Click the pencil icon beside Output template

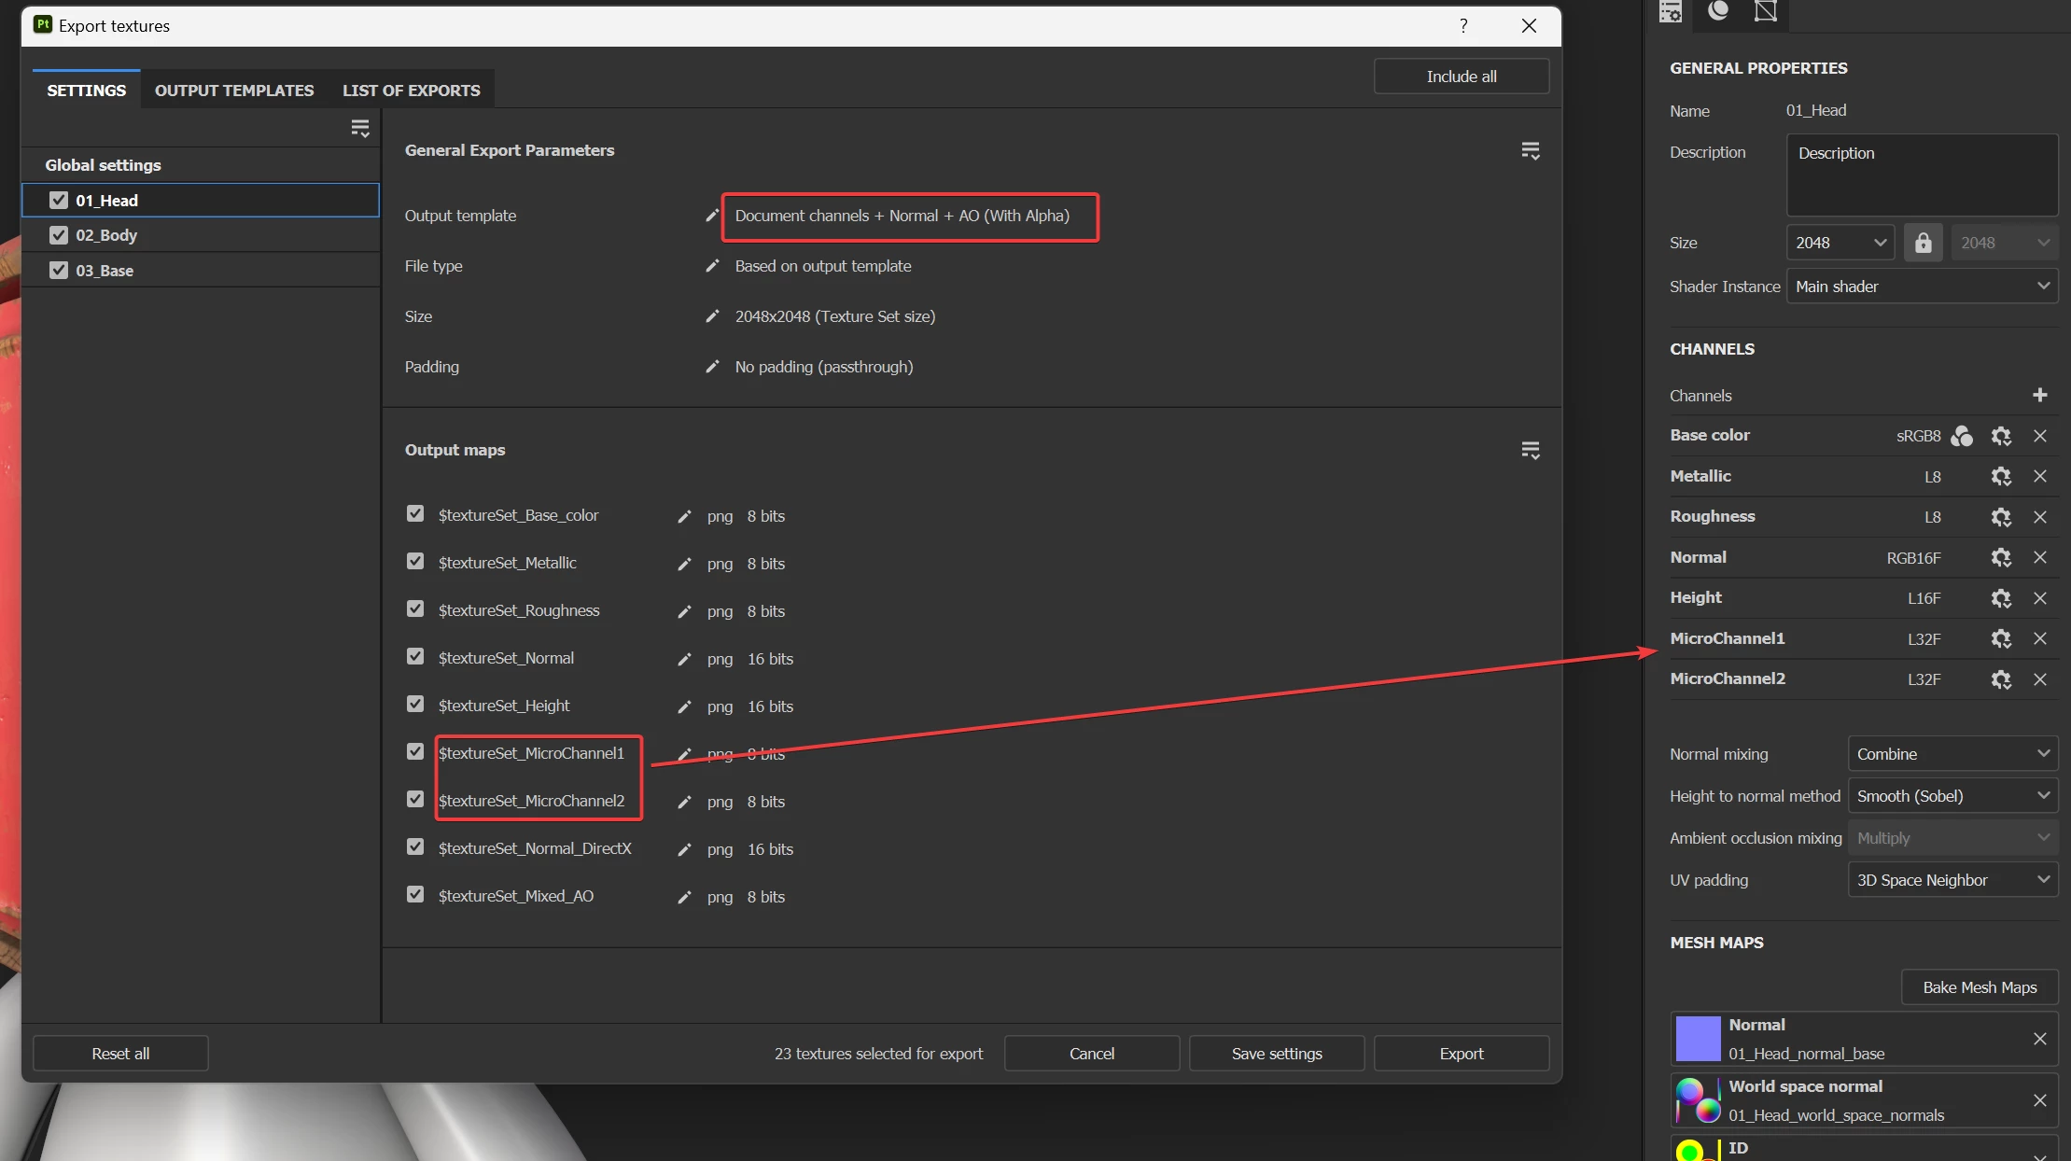712,216
